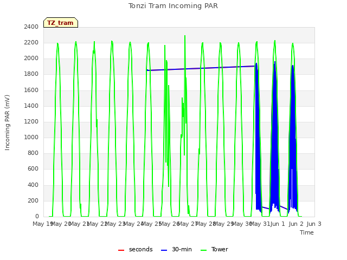The image size is (347, 260).
Task: Click the green Tower legend swatch
Action: pyautogui.click(x=203, y=250)
